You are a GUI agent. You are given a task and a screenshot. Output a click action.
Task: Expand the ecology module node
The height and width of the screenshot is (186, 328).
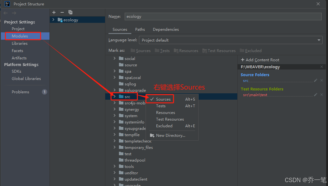tap(53, 20)
